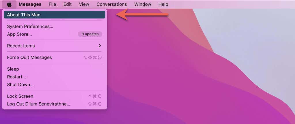Select Shut Down from the menu
295x124 pixels.
(54, 84)
